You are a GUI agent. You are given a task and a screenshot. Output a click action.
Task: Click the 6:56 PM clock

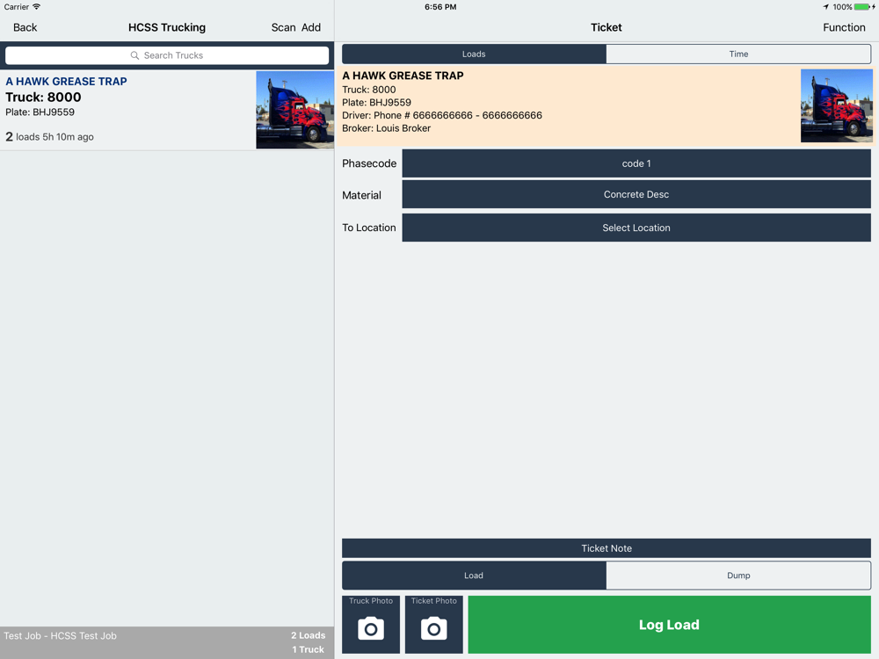tap(440, 7)
